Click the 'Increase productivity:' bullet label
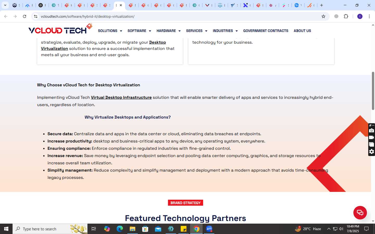 (x=70, y=141)
